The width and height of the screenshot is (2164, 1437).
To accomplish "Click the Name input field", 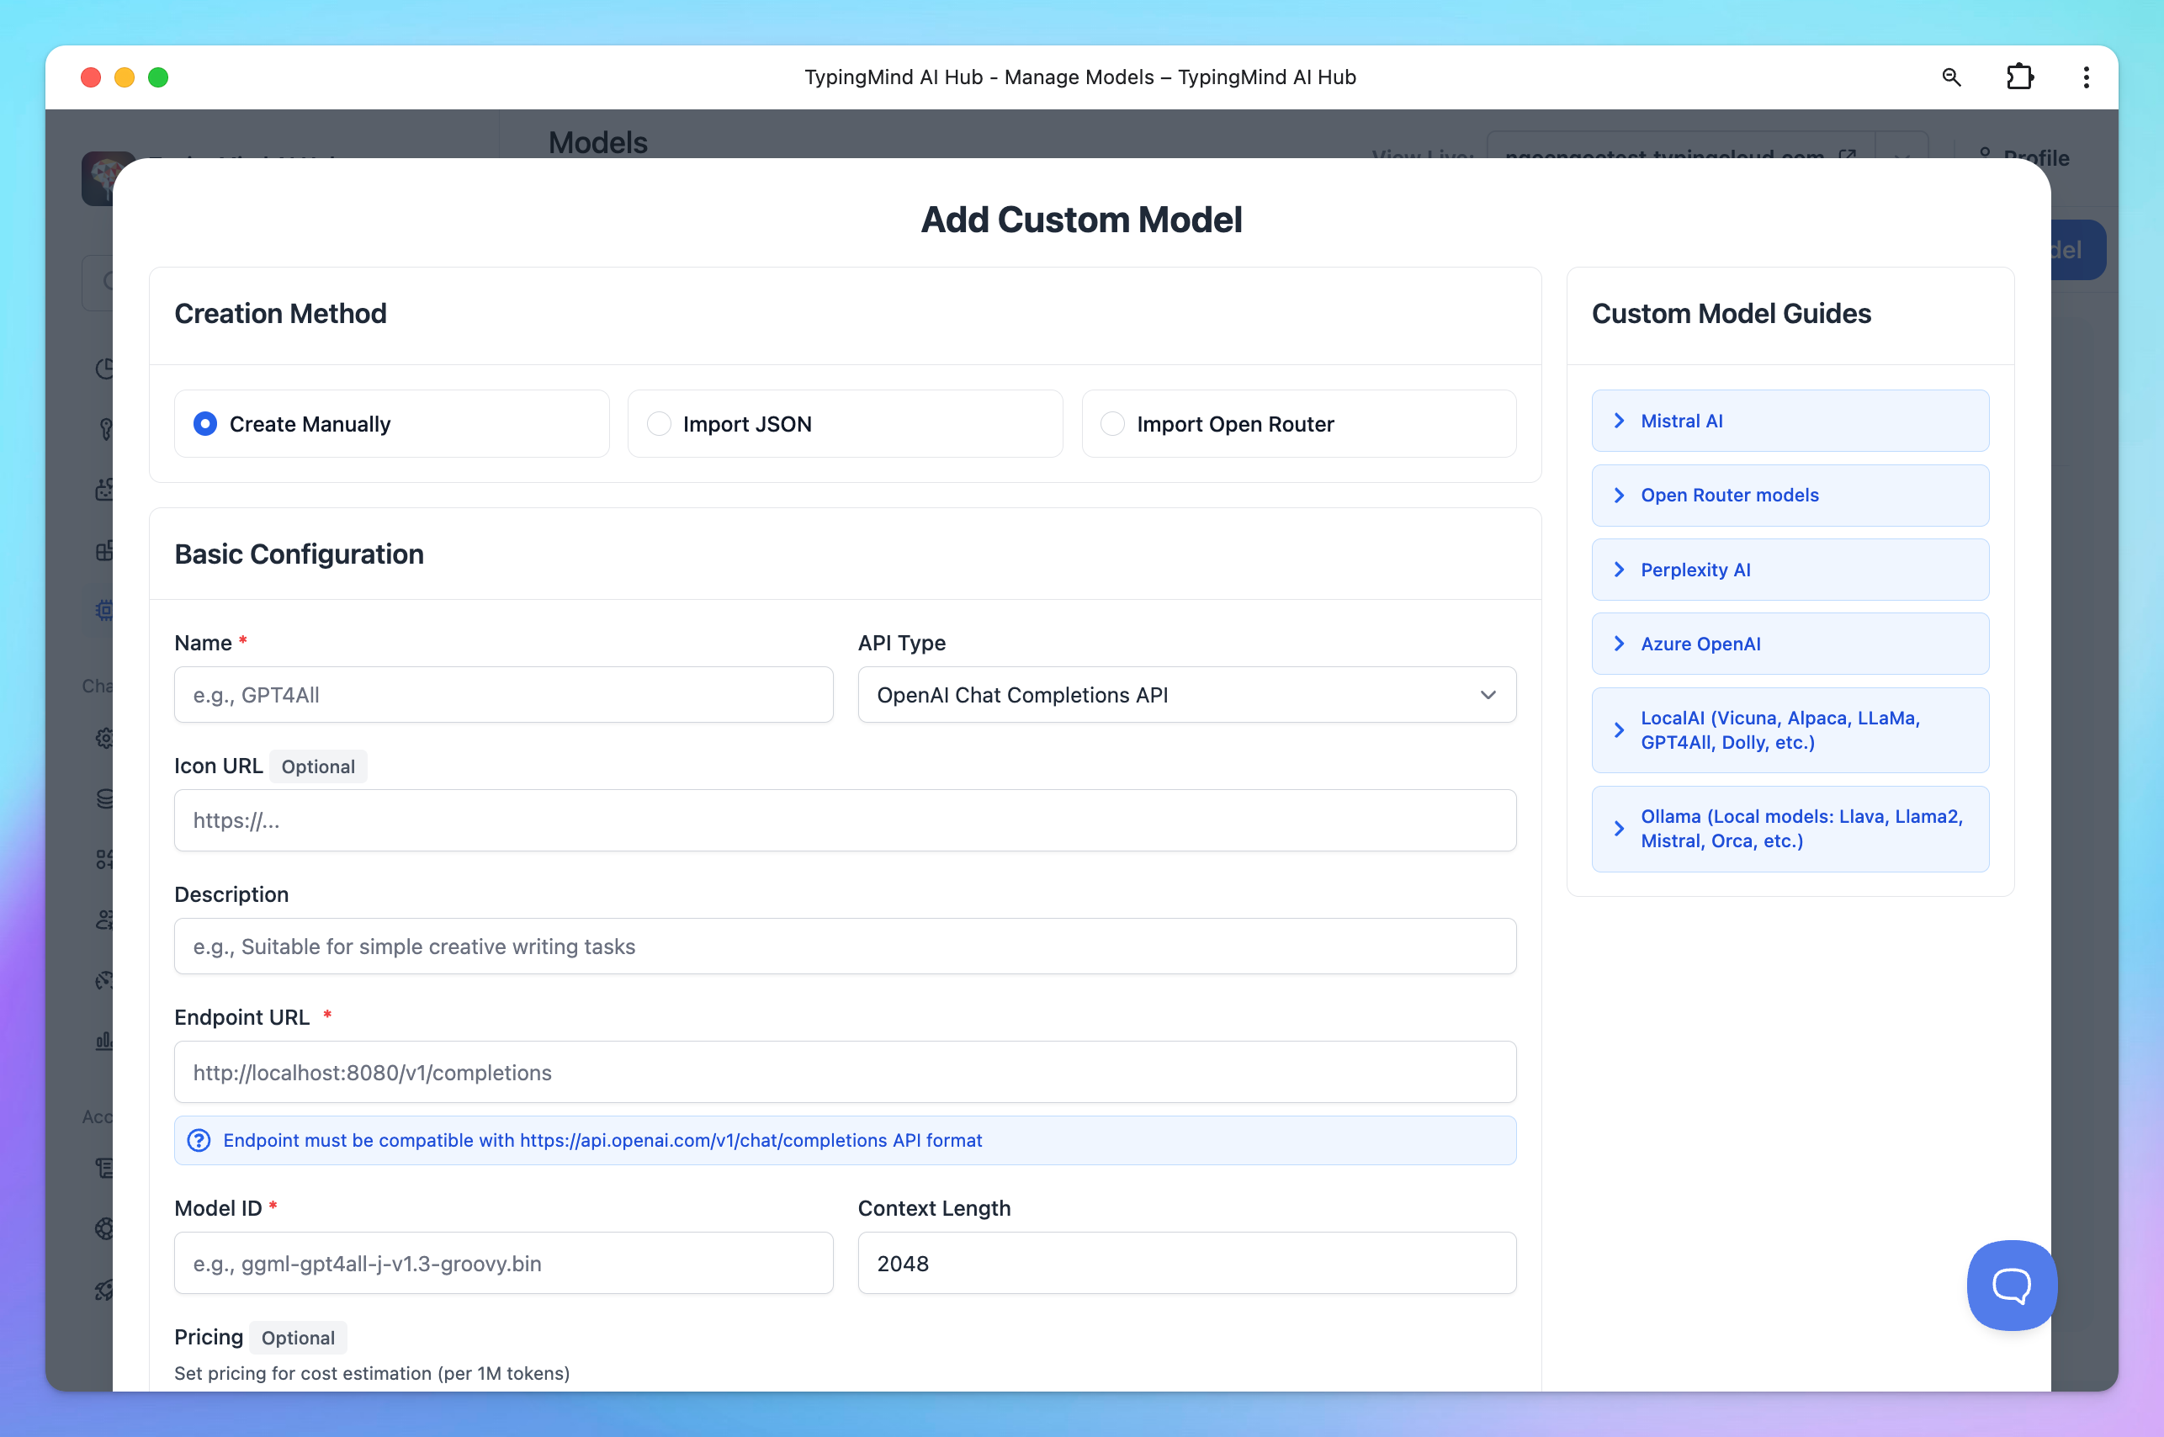I will pos(503,695).
